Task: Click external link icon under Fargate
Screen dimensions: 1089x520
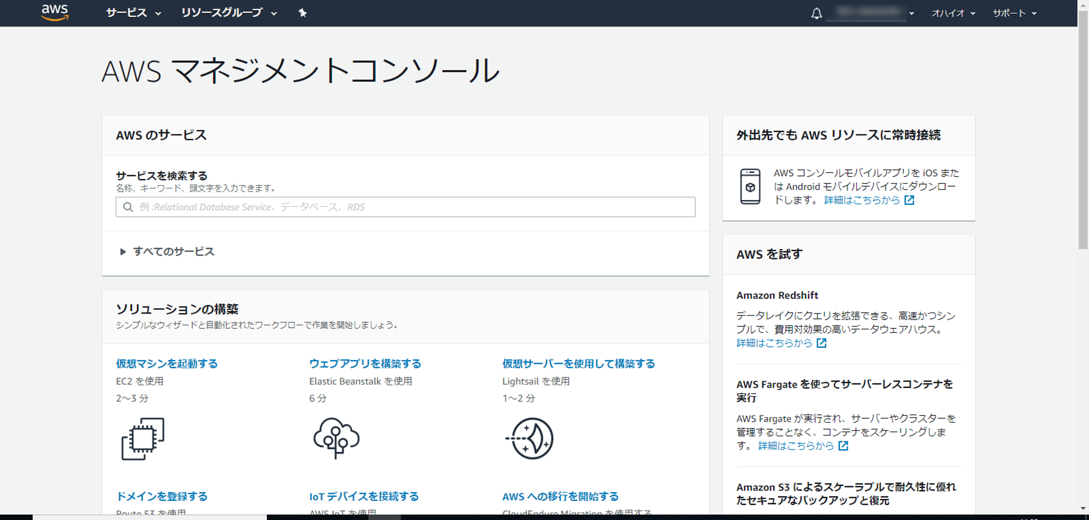Action: tap(843, 446)
